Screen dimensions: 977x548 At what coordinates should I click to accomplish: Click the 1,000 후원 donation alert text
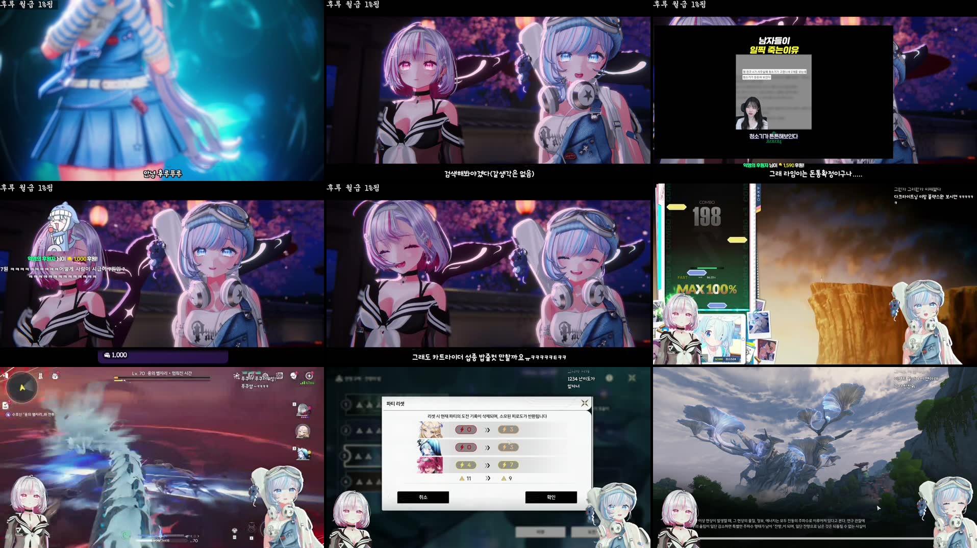coord(62,259)
